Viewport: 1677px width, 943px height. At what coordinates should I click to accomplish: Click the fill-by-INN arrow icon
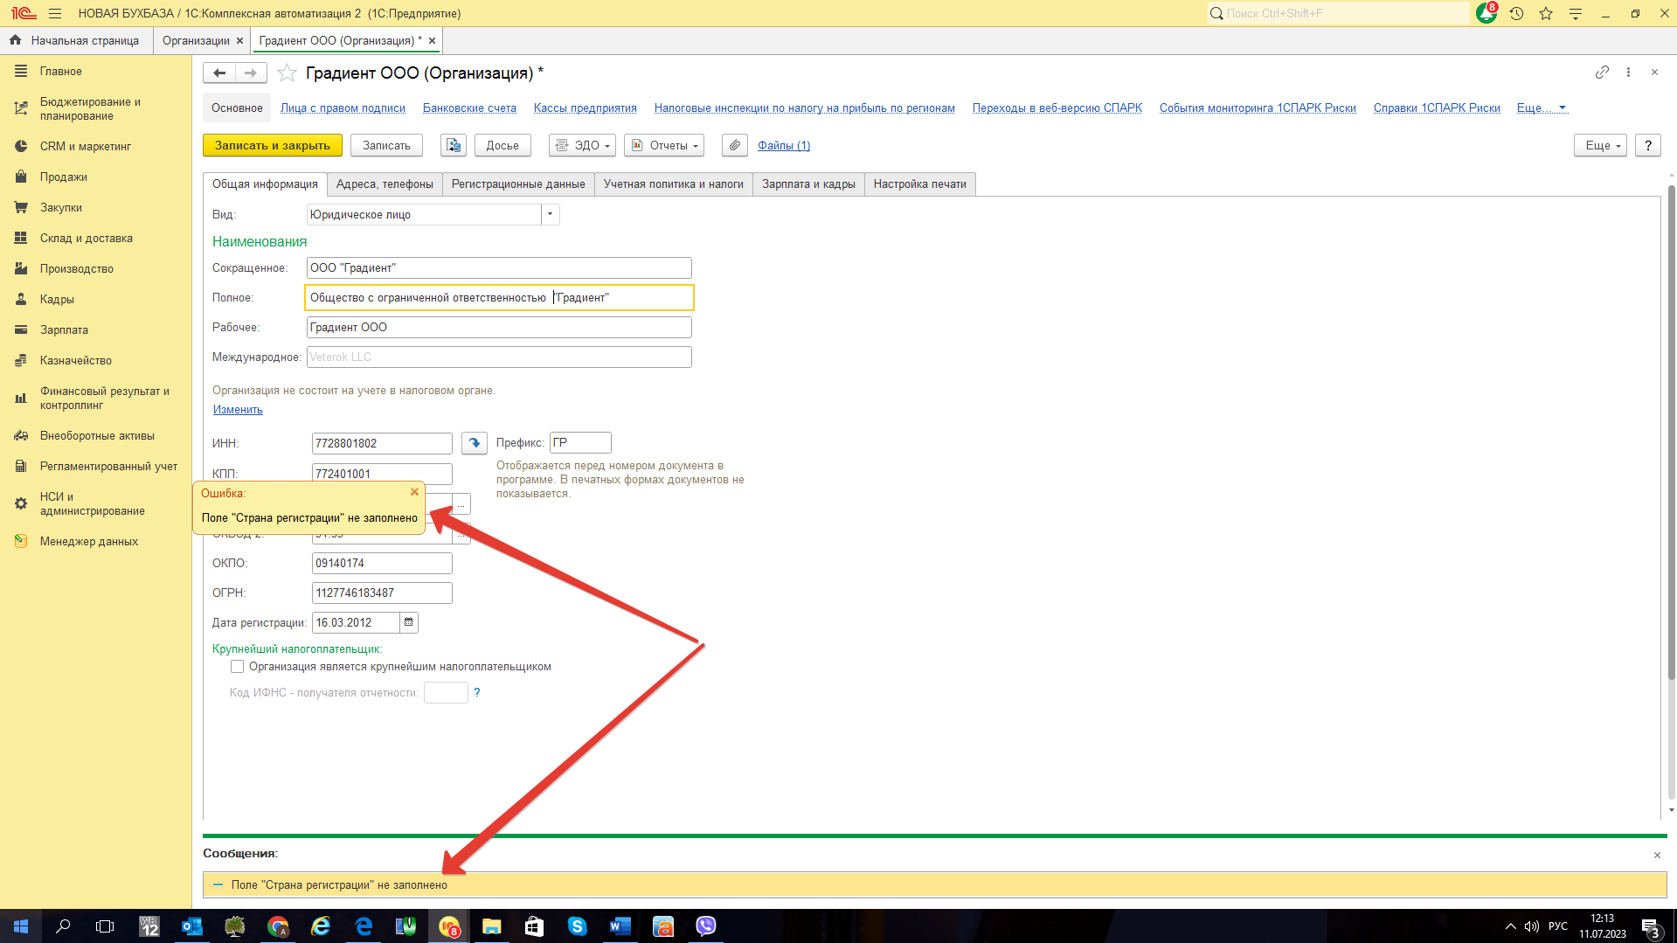[475, 443]
